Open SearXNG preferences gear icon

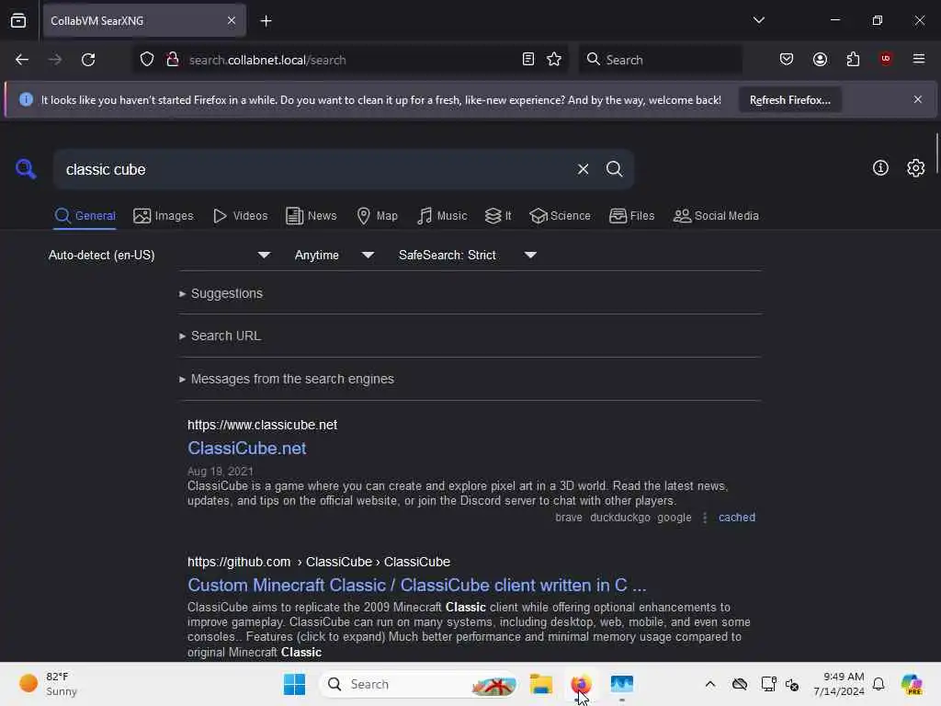pos(916,168)
